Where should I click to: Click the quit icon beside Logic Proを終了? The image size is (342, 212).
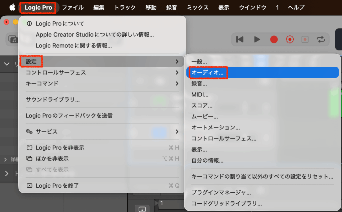tap(29, 186)
